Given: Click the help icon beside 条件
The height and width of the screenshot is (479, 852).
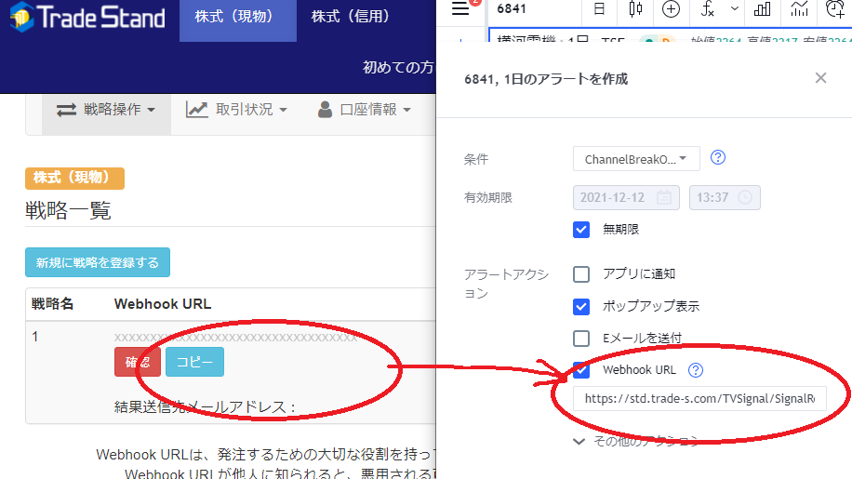Looking at the screenshot, I should (718, 157).
